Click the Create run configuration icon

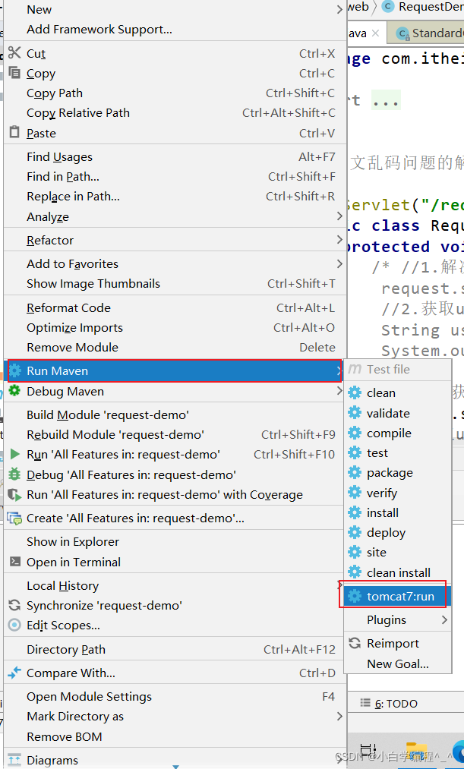pyautogui.click(x=14, y=518)
